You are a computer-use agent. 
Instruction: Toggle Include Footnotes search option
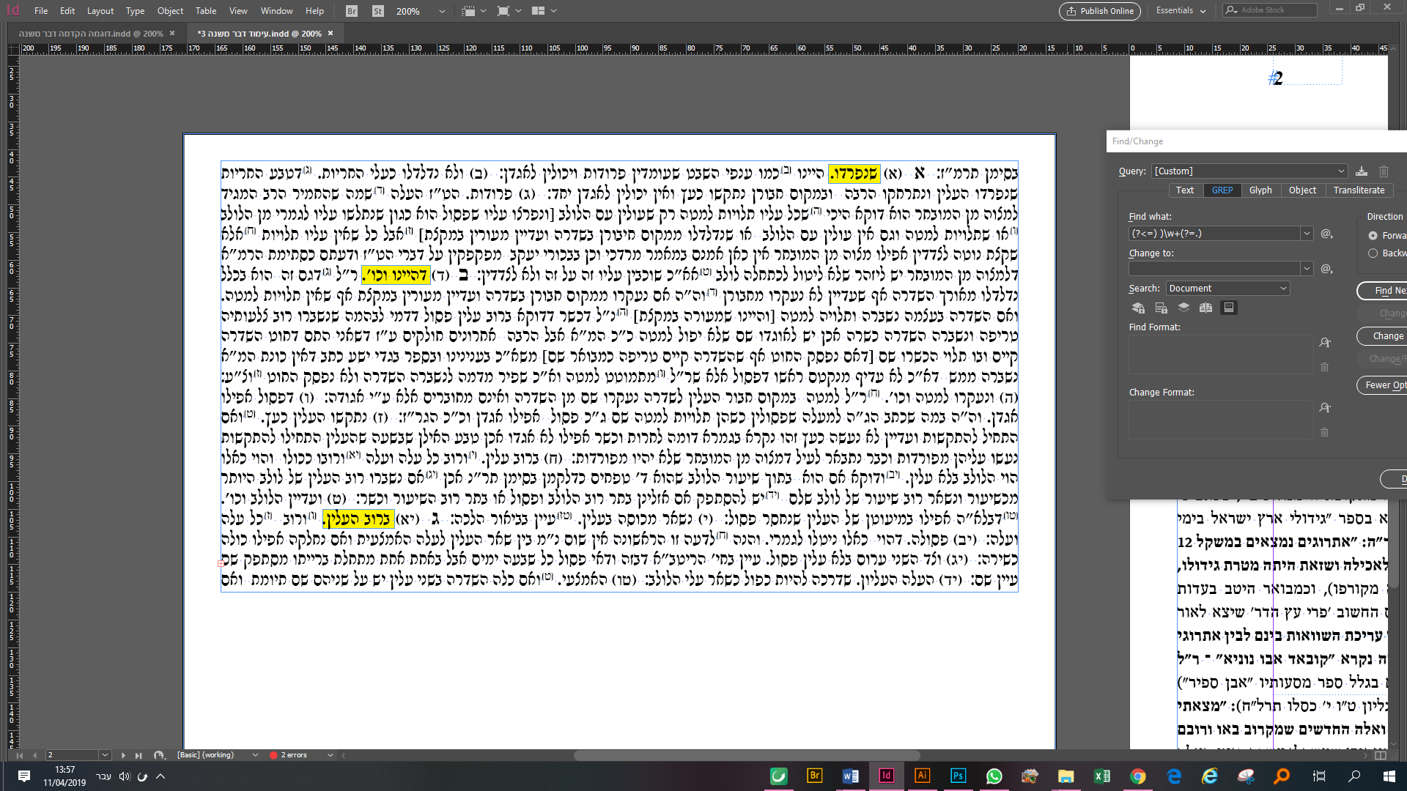click(1229, 308)
